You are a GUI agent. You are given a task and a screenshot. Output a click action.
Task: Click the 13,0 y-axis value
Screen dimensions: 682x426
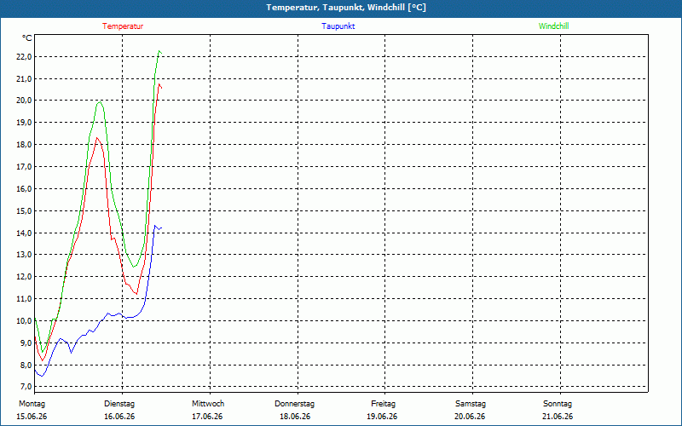[x=25, y=255]
